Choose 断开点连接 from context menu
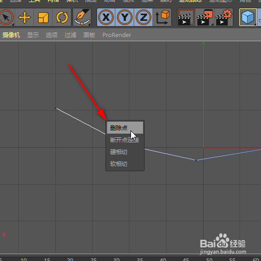 point(125,140)
